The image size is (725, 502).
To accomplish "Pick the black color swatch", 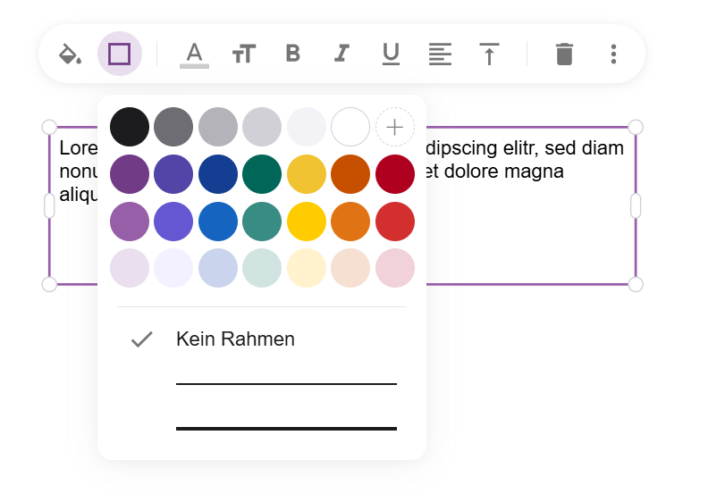I will click(x=130, y=127).
